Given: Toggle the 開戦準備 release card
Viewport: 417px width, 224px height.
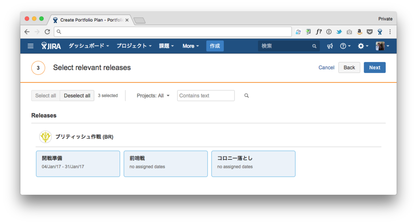Looking at the screenshot, I should (x=78, y=164).
